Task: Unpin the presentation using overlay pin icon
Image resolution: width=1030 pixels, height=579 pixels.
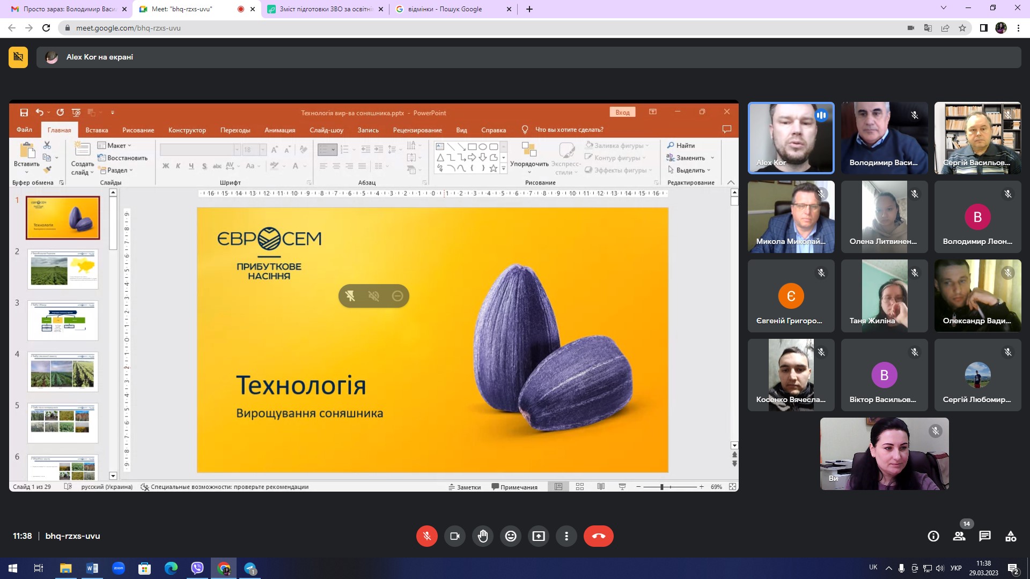Action: pos(350,296)
